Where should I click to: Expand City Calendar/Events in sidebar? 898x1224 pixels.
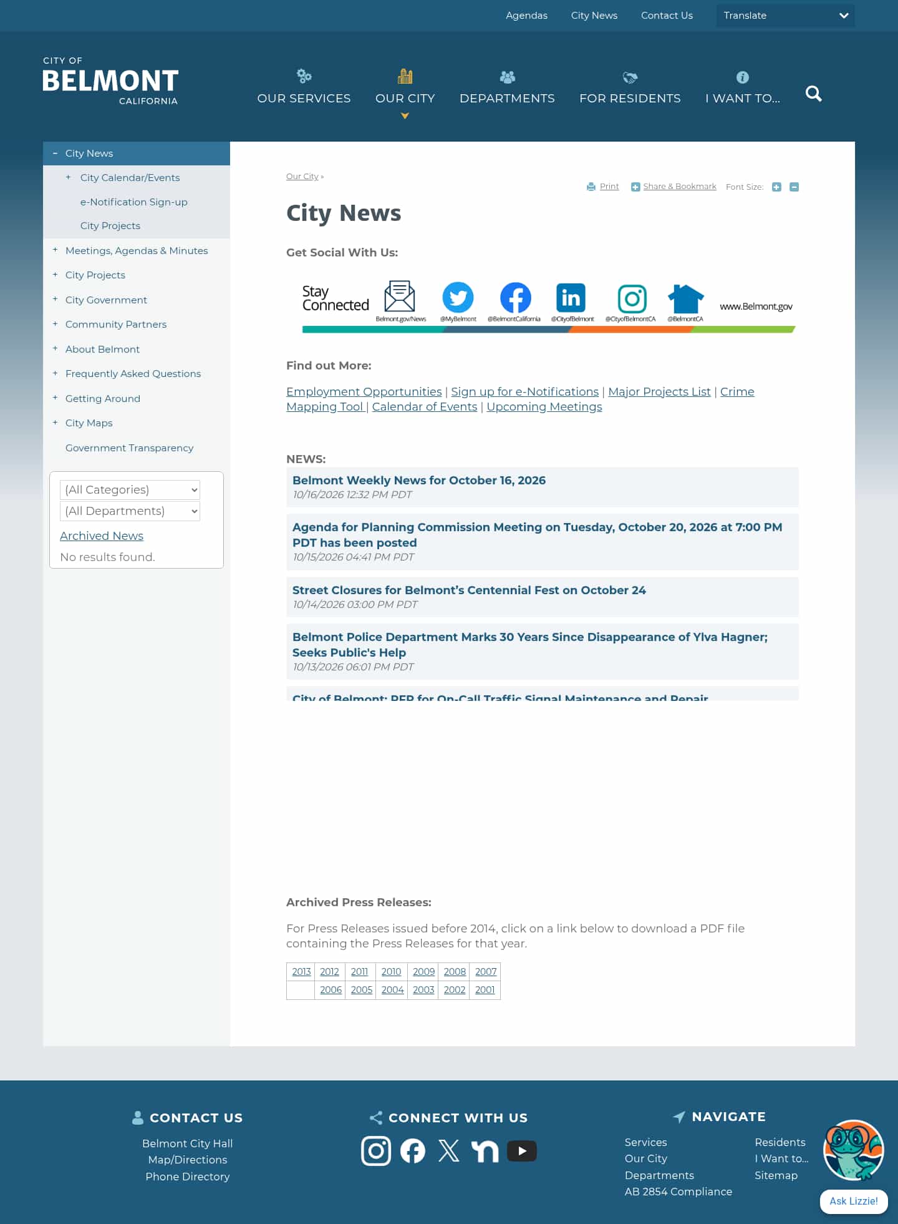coord(69,177)
